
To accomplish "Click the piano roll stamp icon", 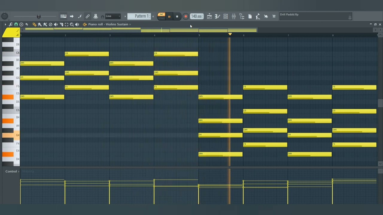I will [21, 24].
